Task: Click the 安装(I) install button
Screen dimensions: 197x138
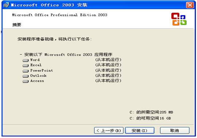Action: tap(140, 130)
